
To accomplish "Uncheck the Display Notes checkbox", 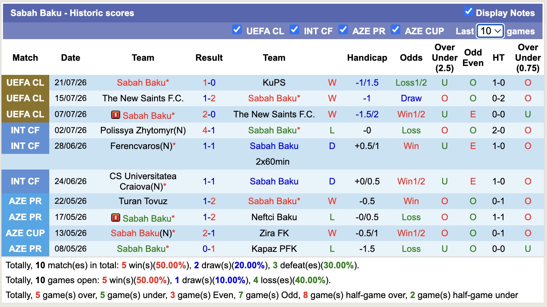I will point(468,12).
